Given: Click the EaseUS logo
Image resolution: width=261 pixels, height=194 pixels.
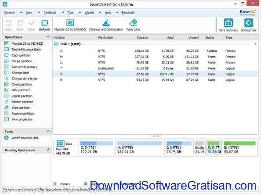Looking at the screenshot, I should pyautogui.click(x=247, y=12).
